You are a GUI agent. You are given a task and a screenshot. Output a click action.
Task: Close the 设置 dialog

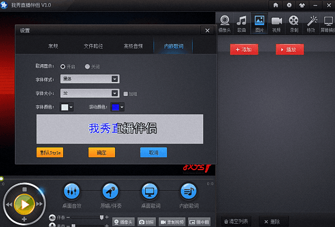point(207,31)
